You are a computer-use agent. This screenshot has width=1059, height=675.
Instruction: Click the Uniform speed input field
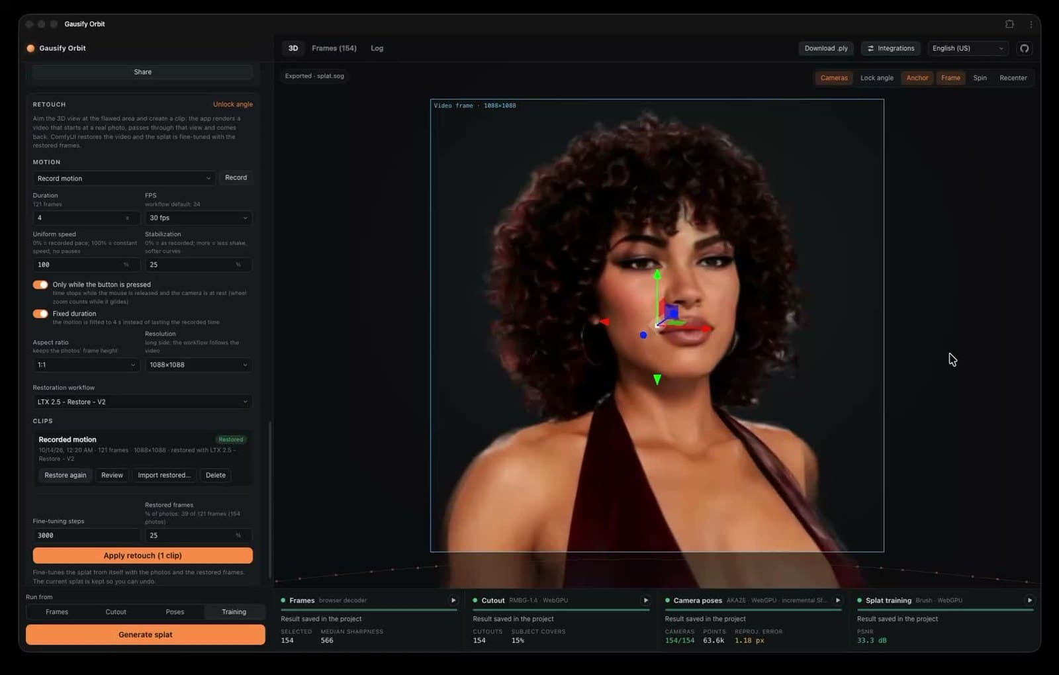[x=86, y=265]
